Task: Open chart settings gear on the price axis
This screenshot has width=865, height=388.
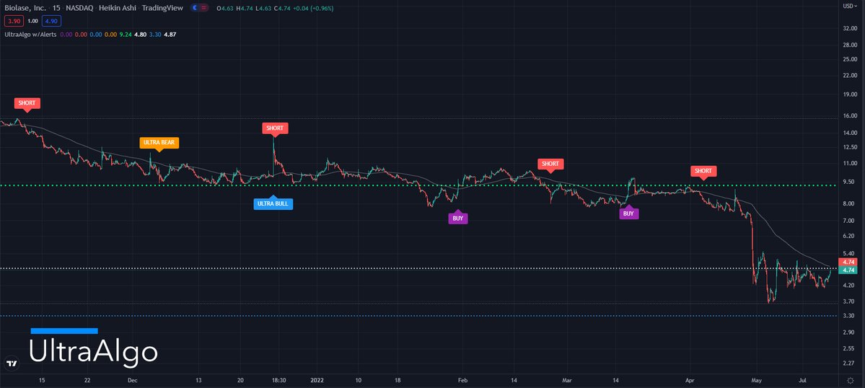Action: [x=850, y=380]
